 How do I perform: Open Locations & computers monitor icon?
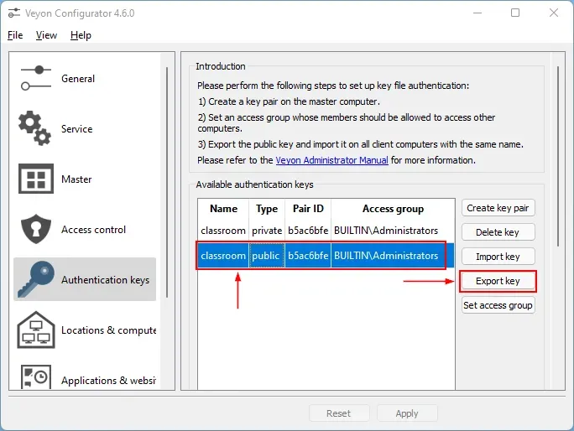35,330
